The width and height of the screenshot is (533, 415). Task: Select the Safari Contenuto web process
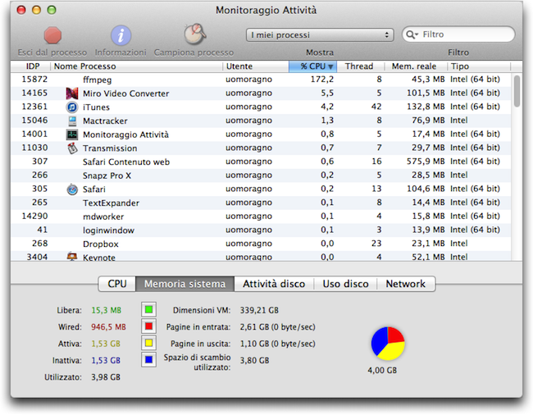click(261, 162)
